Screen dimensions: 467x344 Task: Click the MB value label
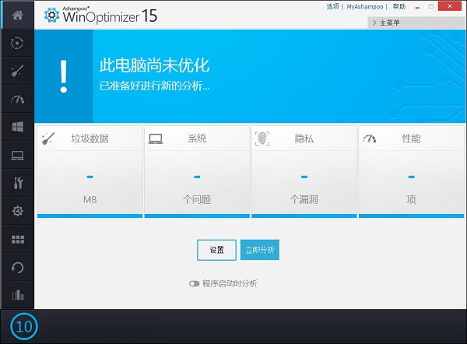pos(90,199)
